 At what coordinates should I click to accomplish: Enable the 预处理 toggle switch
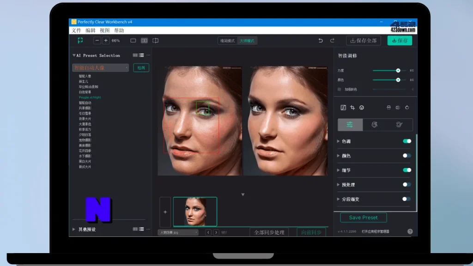(407, 185)
